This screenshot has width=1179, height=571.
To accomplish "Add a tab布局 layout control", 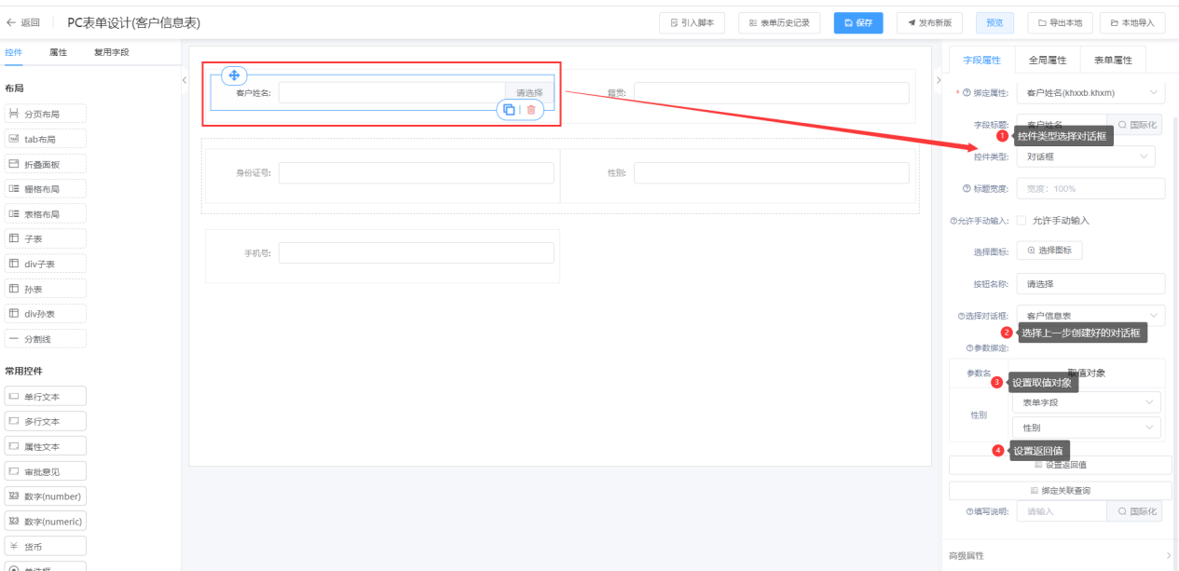I will 46,139.
